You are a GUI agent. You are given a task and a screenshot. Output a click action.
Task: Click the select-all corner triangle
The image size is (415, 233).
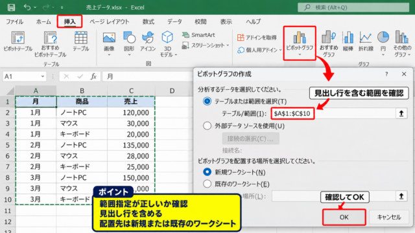[x=10, y=91]
